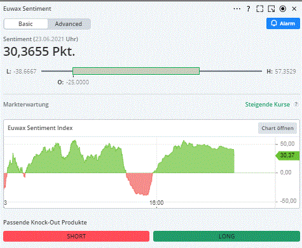Click the low value L: -38,6667
302x248 pixels.
[22, 72]
